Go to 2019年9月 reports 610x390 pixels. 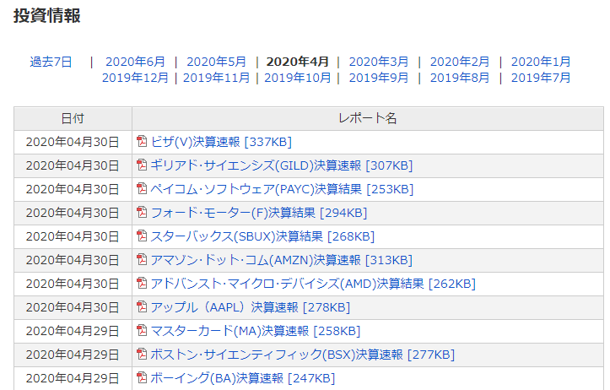pos(379,78)
